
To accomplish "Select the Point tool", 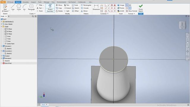I will point(39,11).
